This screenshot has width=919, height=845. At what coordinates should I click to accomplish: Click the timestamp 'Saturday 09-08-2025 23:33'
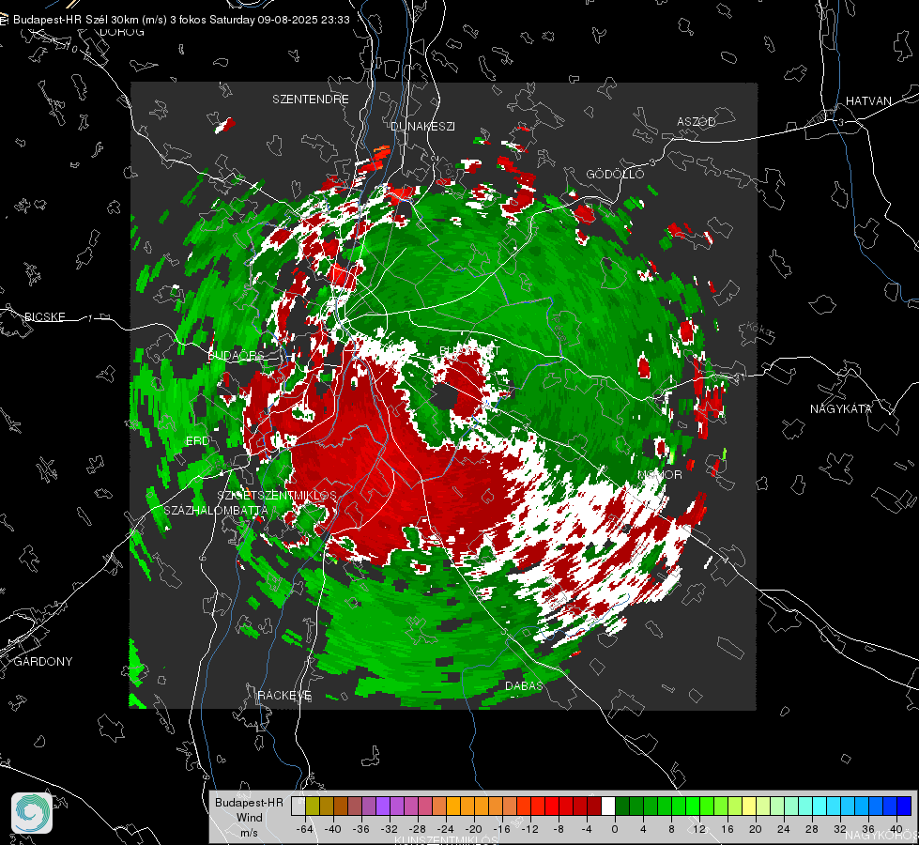(x=280, y=20)
